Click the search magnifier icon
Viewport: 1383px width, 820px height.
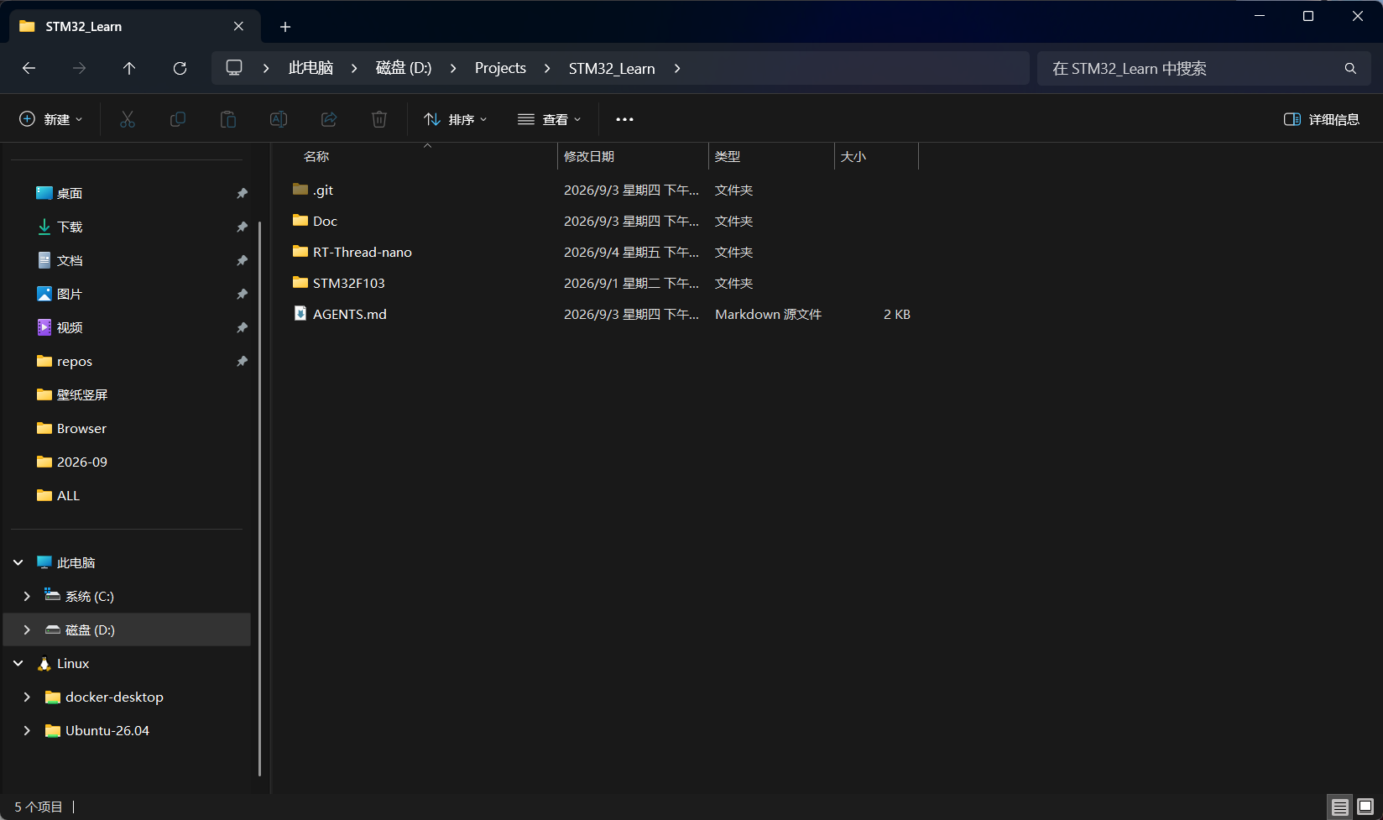tap(1350, 68)
